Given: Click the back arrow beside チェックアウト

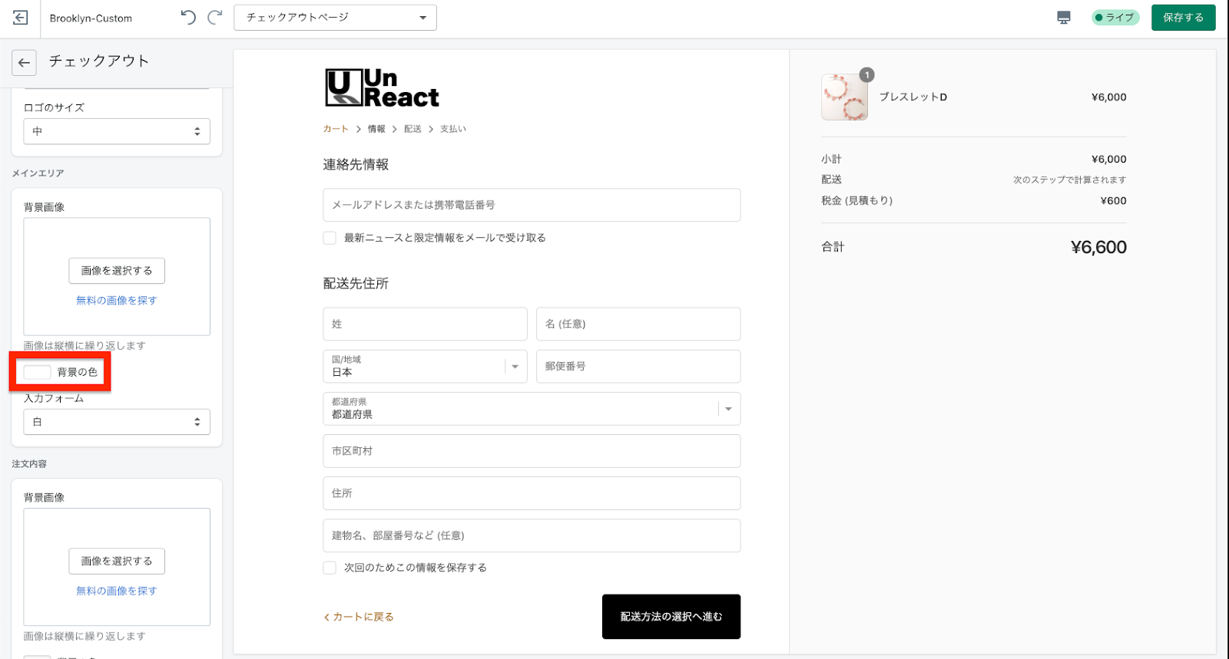Looking at the screenshot, I should [24, 63].
